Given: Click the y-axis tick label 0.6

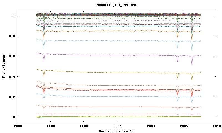Looking at the screenshot, I should [12, 56].
